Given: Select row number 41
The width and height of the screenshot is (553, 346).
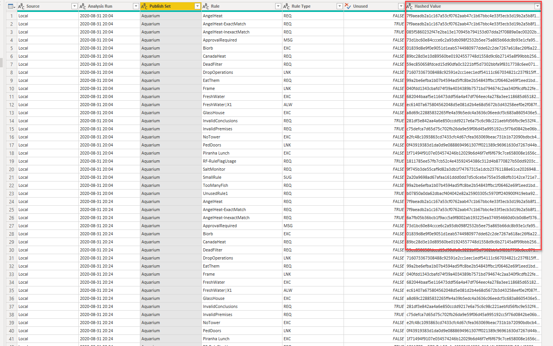Looking at the screenshot, I should click(12, 339).
